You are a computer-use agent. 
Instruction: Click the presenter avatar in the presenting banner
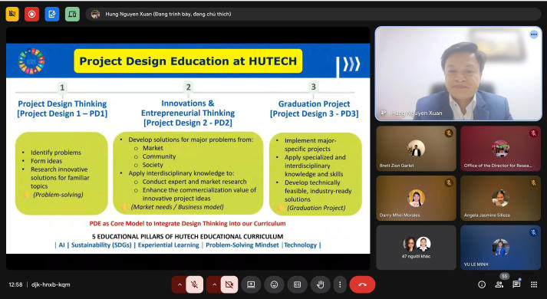tap(95, 15)
